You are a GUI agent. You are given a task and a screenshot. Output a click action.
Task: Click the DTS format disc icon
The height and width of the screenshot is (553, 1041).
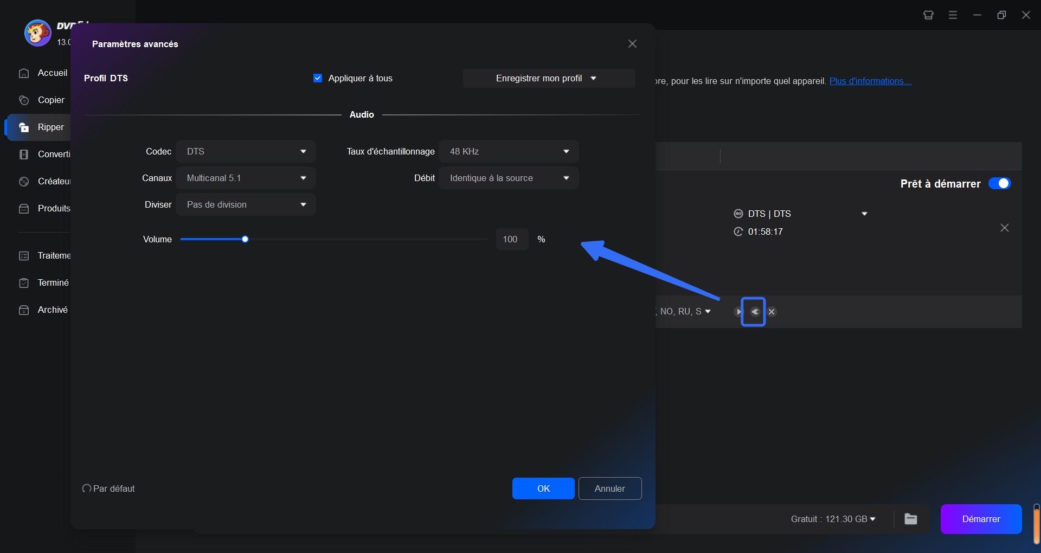[x=738, y=214]
